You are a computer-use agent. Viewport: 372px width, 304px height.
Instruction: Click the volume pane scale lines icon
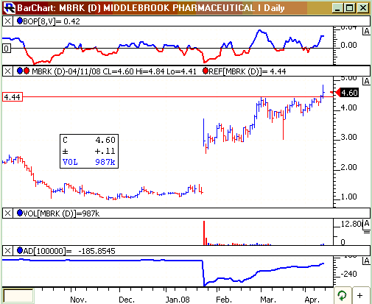click(367, 232)
